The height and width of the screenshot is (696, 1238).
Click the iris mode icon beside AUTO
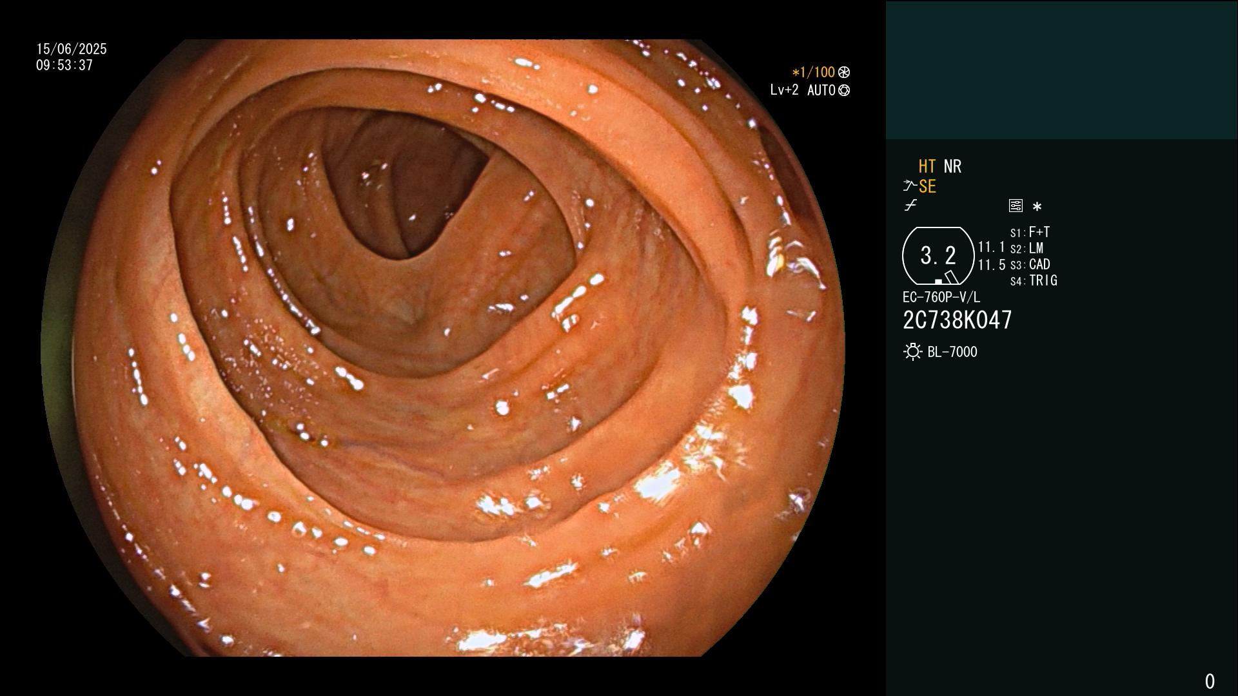tap(844, 90)
